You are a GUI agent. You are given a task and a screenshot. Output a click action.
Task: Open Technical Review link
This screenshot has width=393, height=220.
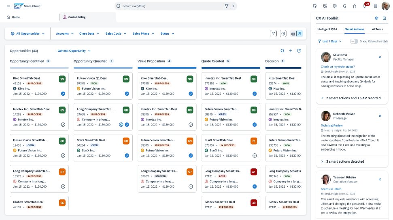(331, 126)
